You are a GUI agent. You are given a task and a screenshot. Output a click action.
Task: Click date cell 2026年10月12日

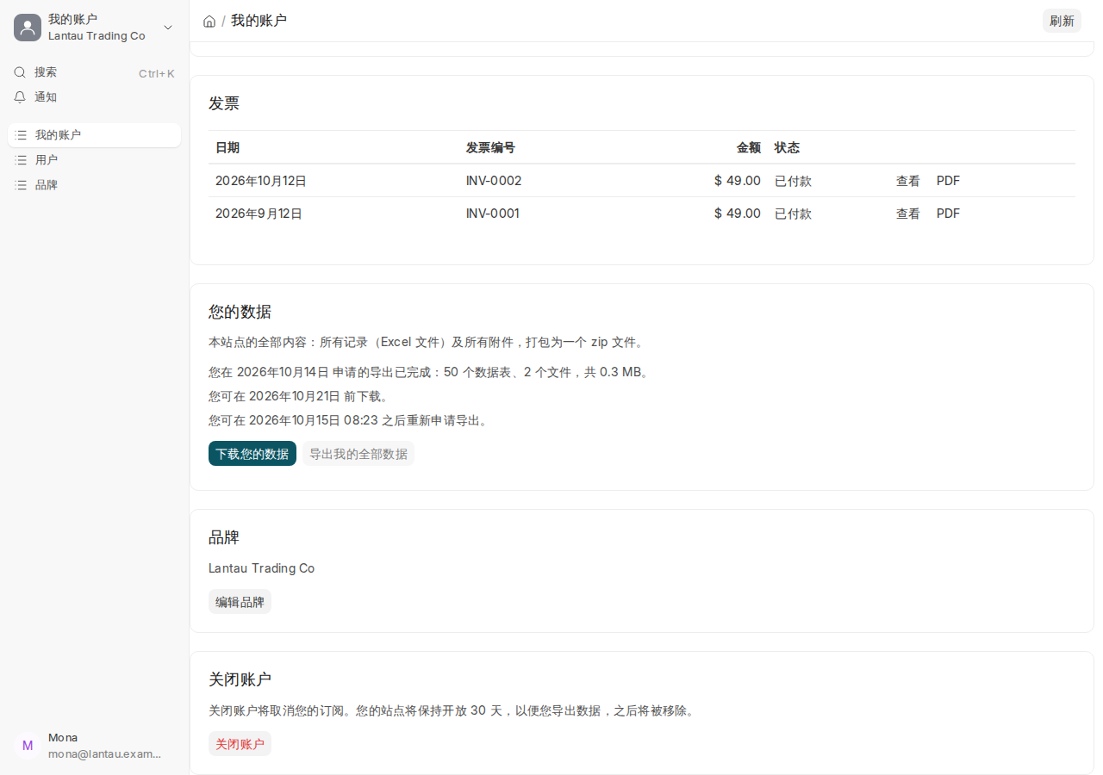coord(261,181)
